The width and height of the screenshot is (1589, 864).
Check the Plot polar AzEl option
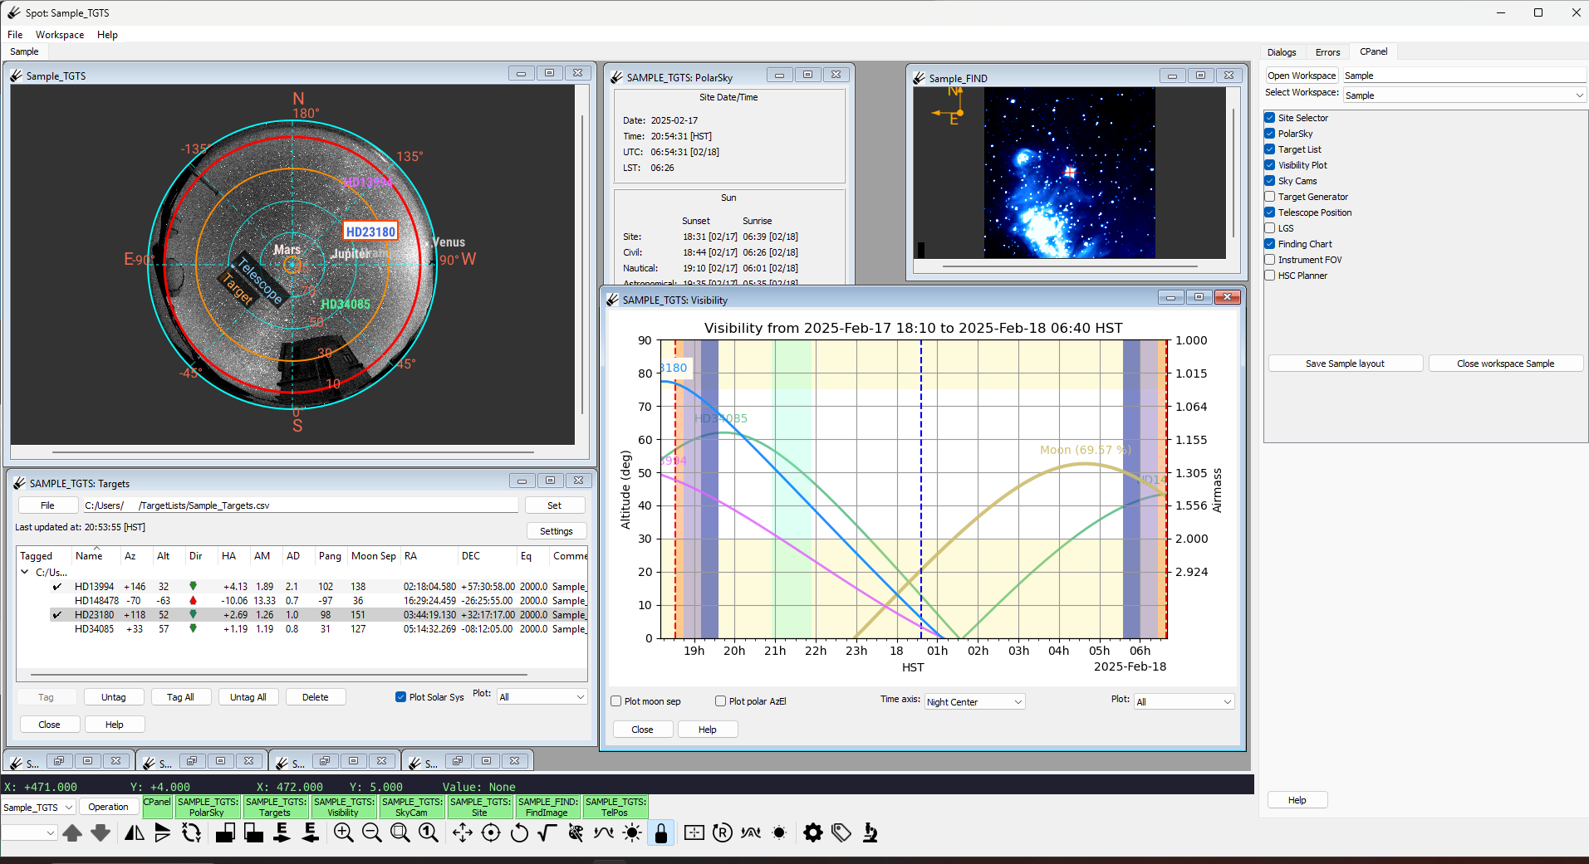(x=721, y=701)
